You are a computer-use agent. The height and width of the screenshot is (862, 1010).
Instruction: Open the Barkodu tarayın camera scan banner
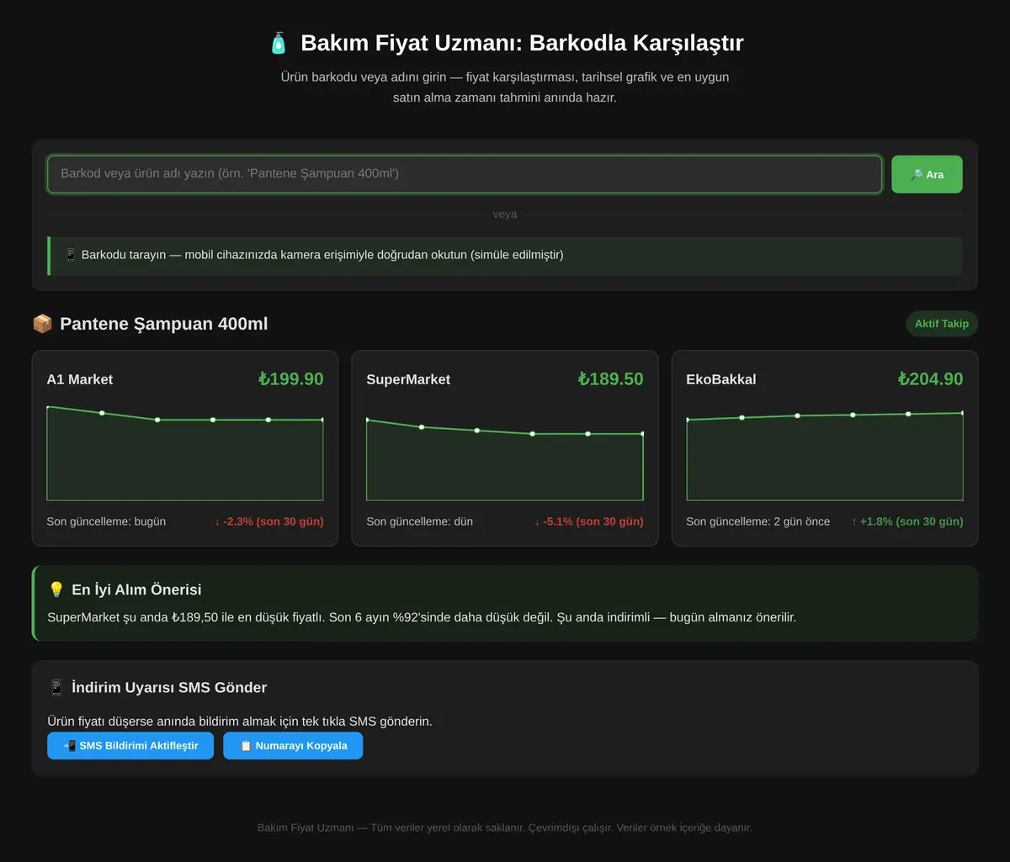(504, 256)
